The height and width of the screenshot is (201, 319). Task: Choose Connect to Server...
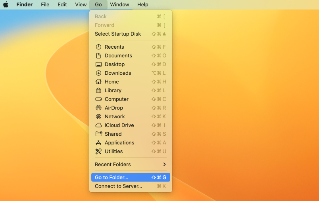tap(131, 186)
